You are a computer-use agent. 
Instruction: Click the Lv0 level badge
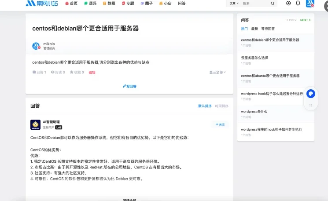point(59,128)
